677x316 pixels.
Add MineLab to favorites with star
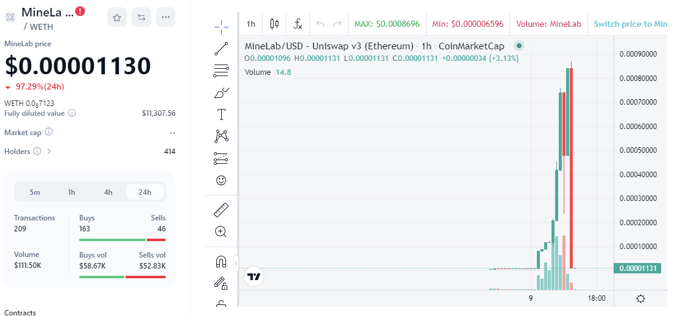click(116, 17)
